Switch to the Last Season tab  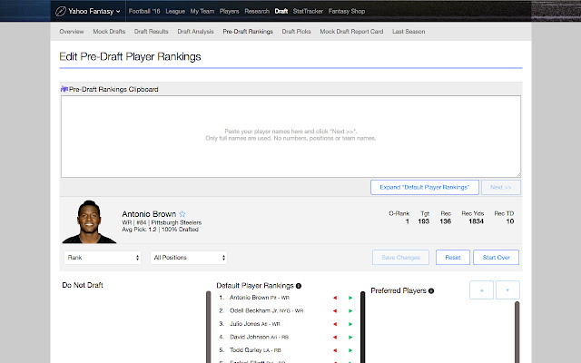[x=409, y=32]
